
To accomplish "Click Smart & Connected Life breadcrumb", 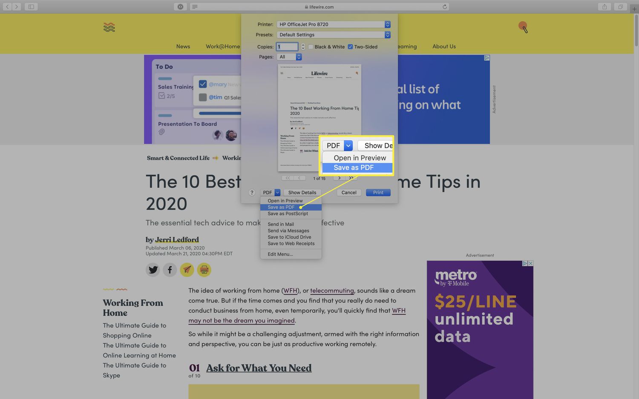I will (x=178, y=158).
